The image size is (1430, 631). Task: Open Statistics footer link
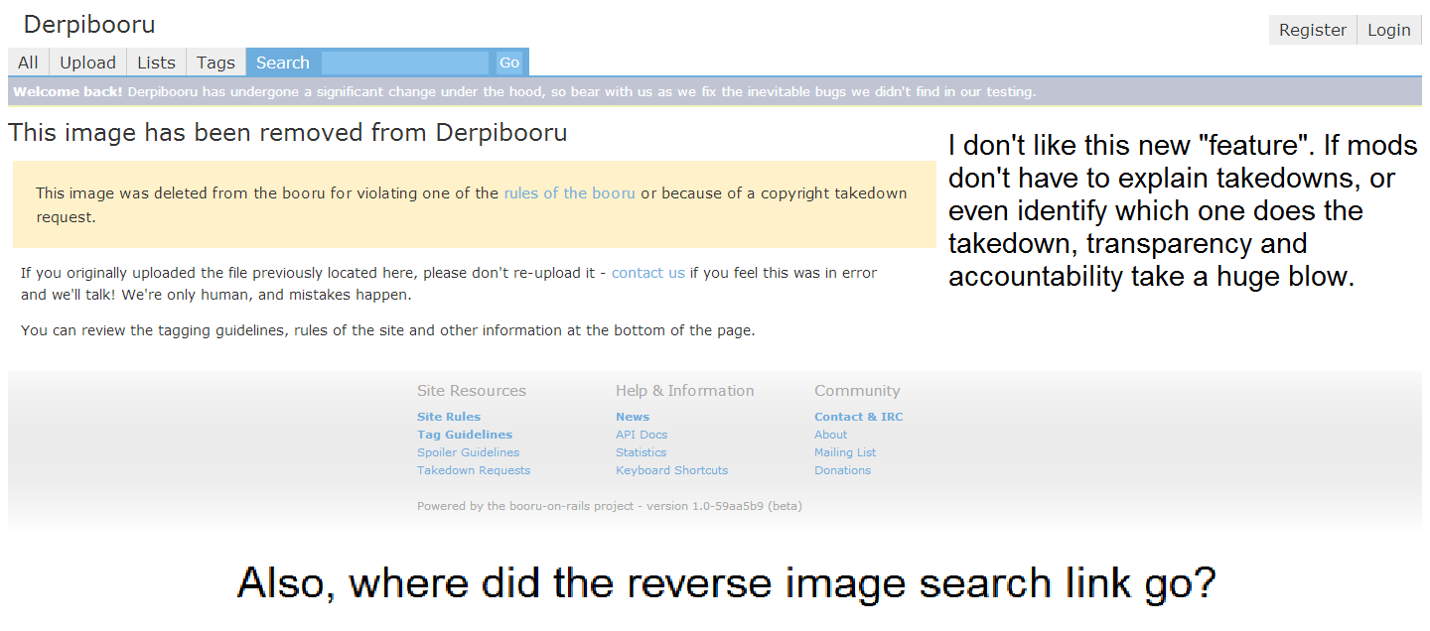pyautogui.click(x=641, y=452)
